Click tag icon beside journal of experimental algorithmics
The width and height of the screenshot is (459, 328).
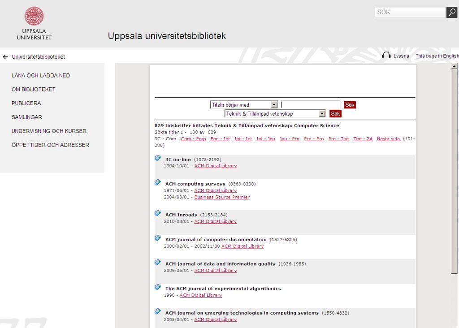[x=158, y=287]
